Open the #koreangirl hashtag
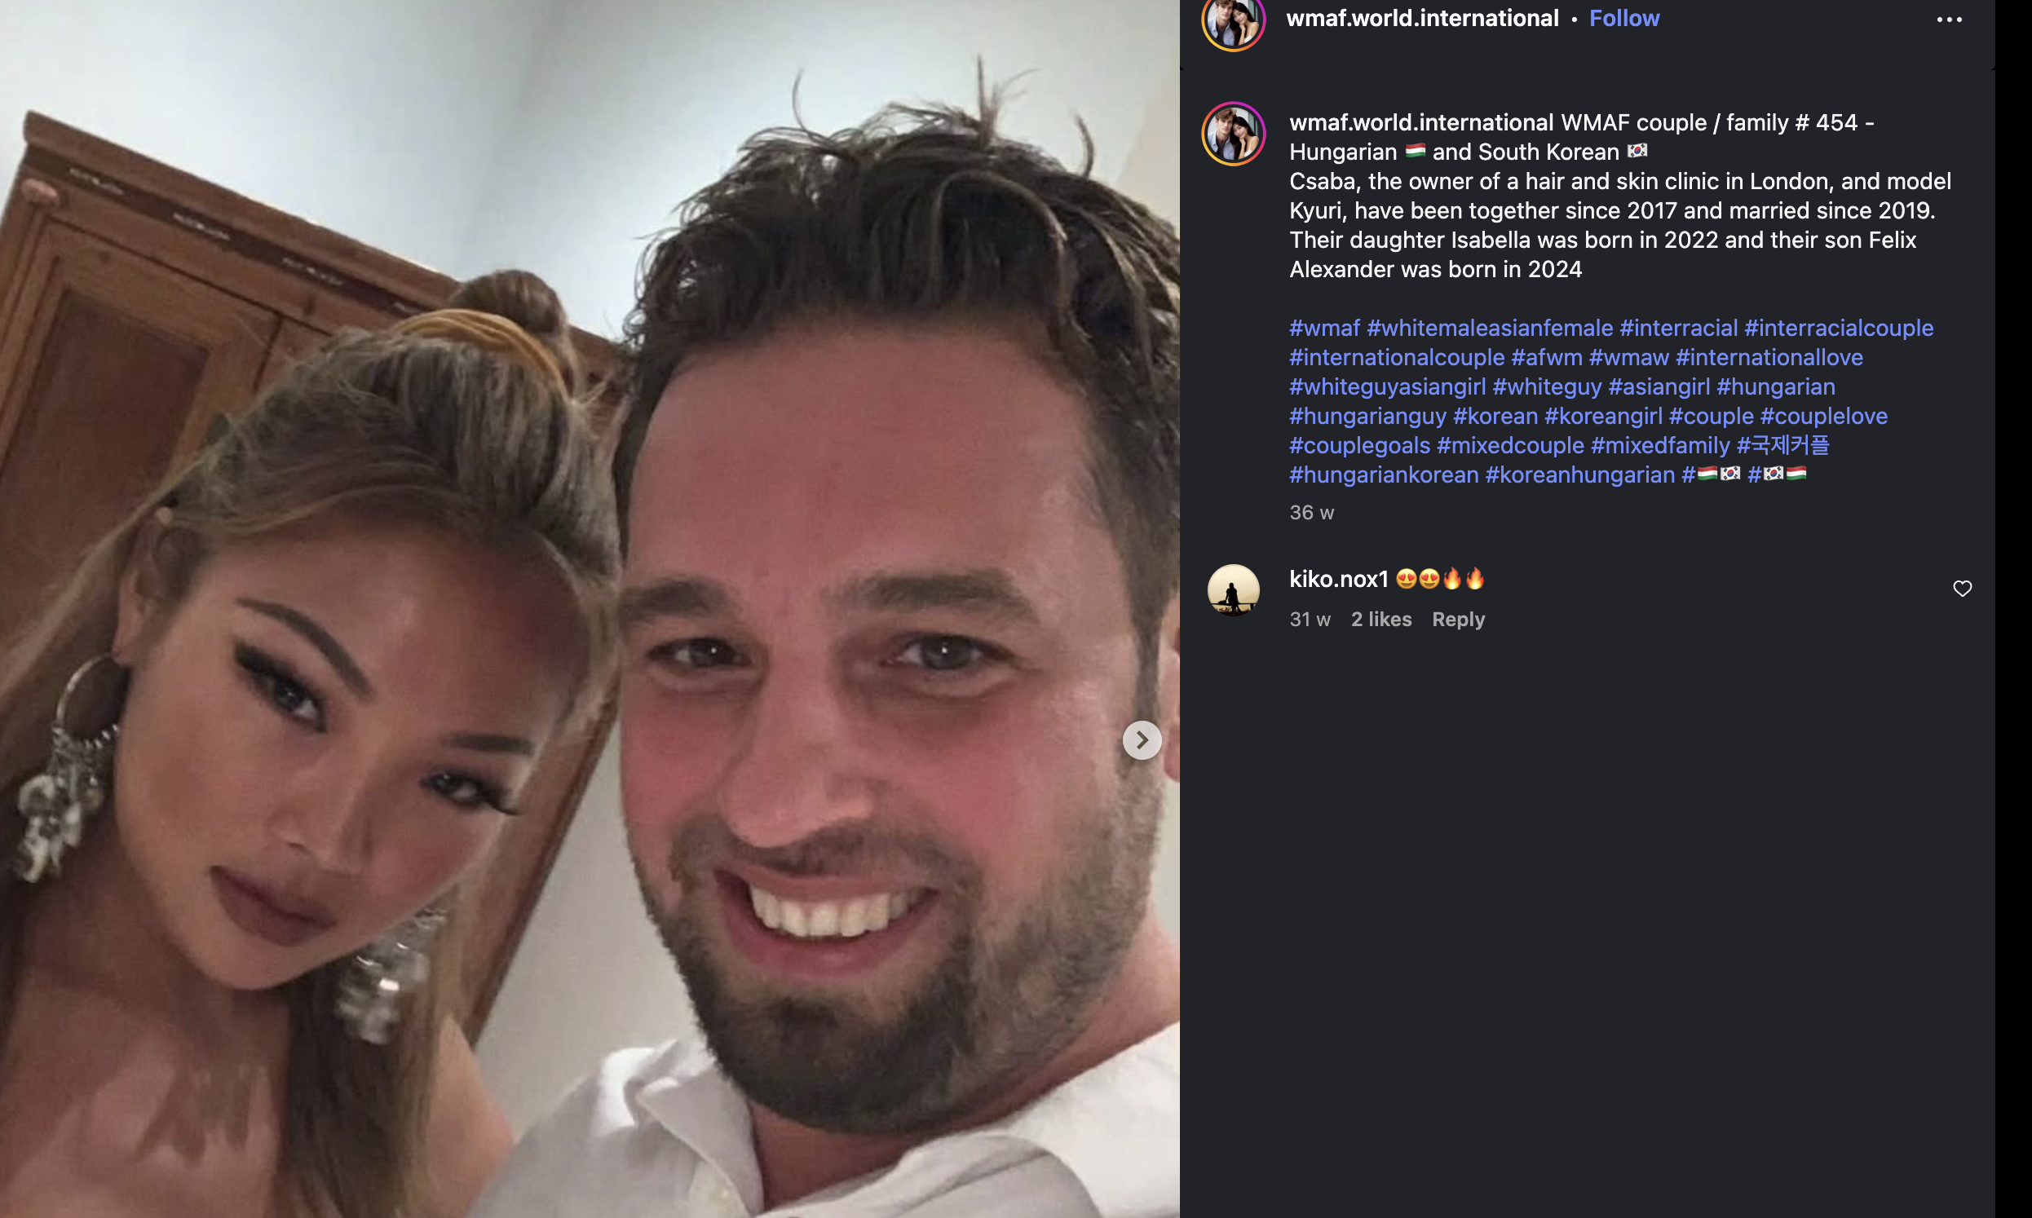This screenshot has width=2032, height=1218. (x=1603, y=416)
